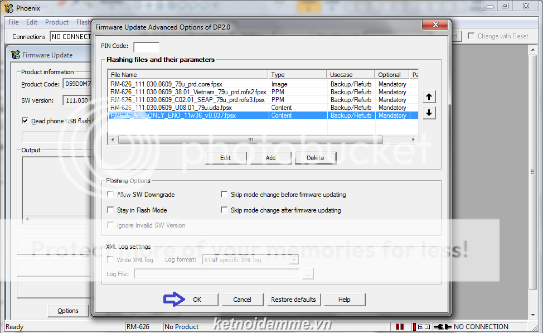Open the Edit menu
Viewport: 543px width, 333px height.
coord(32,22)
